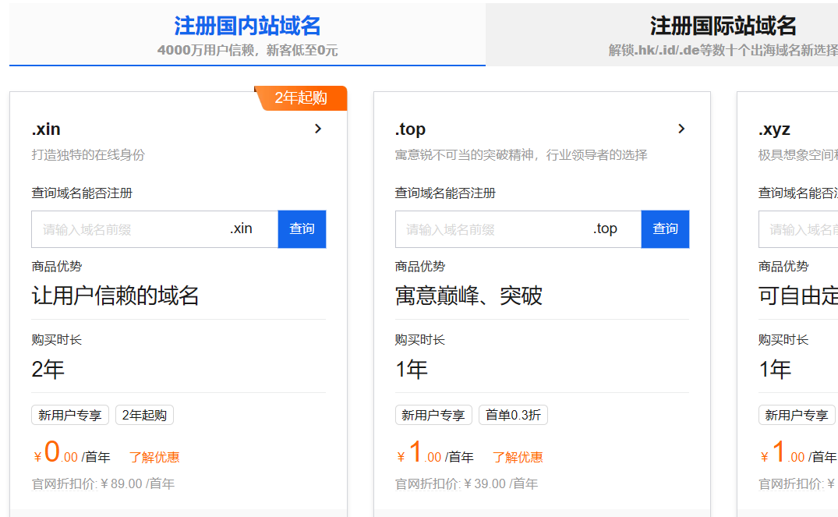Switch to the 注册国内站域名 tab
The height and width of the screenshot is (517, 838).
coord(247,35)
